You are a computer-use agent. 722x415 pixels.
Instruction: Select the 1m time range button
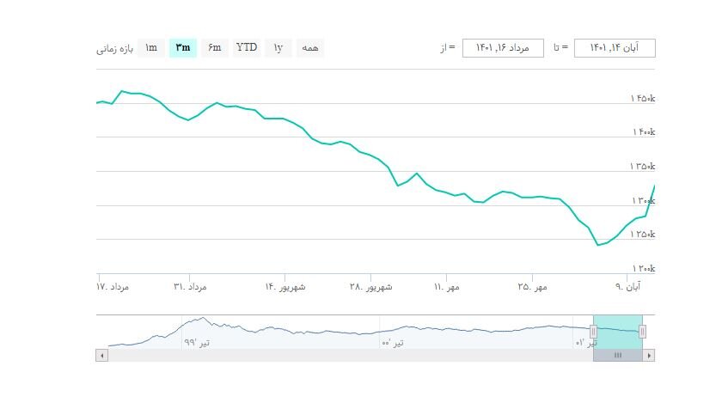[x=151, y=47]
